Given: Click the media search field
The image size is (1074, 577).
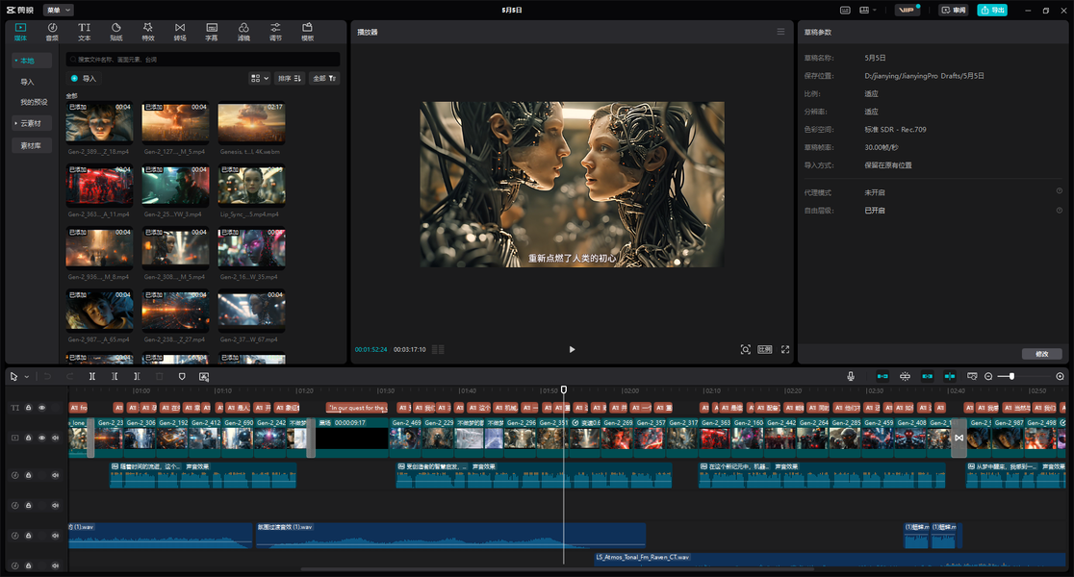Looking at the screenshot, I should pyautogui.click(x=203, y=60).
